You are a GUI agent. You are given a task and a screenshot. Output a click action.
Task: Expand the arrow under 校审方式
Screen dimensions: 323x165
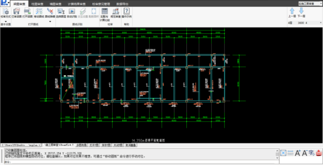6,22
